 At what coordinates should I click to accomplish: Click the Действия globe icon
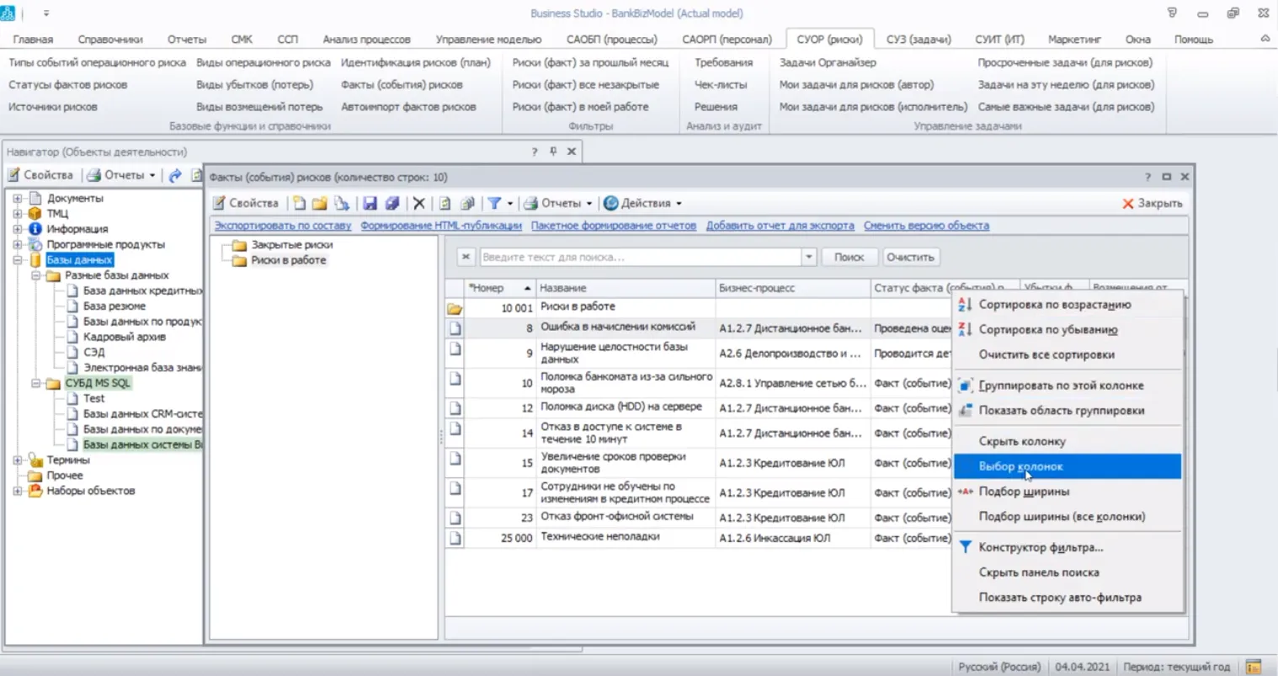(611, 203)
